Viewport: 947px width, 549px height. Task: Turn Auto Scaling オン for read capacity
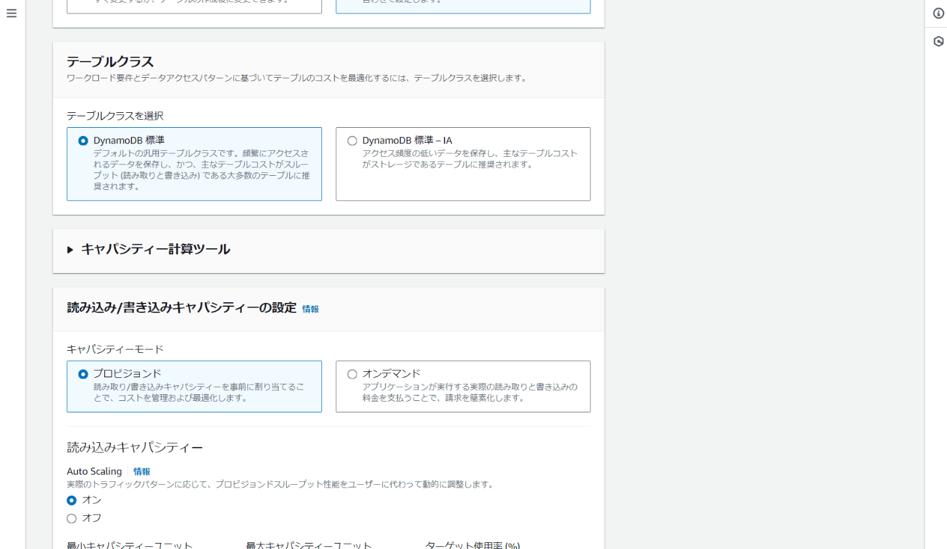(72, 500)
